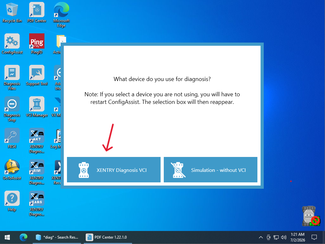
Task: Launch XENTRY Diagnosis AKT shortcut
Action: click(x=37, y=141)
